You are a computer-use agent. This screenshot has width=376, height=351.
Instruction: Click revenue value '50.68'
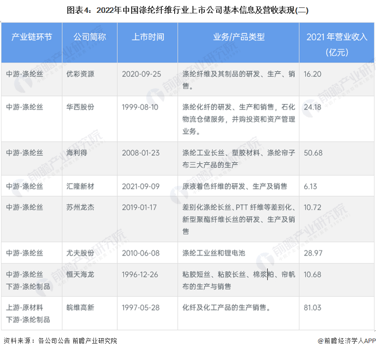coord(313,153)
